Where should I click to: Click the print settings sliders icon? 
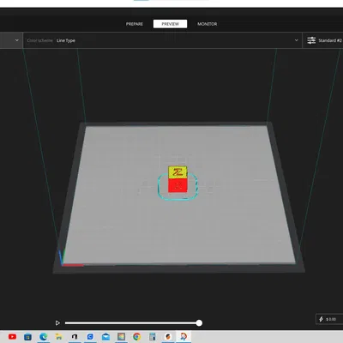pos(311,40)
